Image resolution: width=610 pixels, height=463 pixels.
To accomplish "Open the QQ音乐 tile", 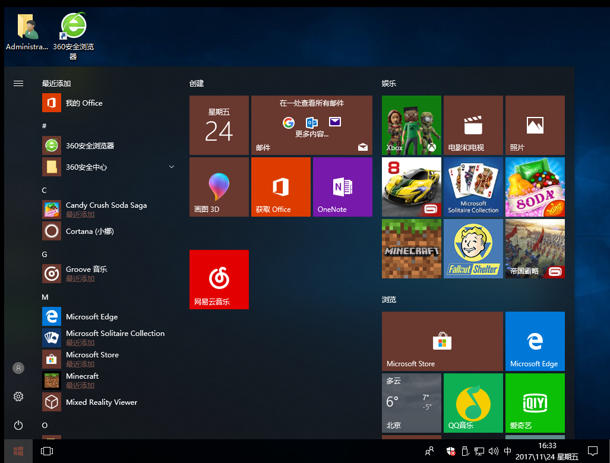I will (473, 402).
